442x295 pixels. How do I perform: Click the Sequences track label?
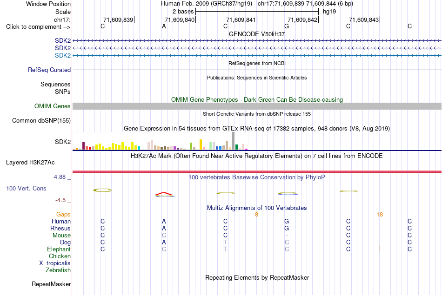[55, 84]
